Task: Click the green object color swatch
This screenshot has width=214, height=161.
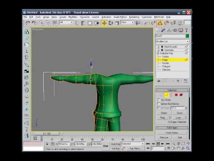Action: click(x=187, y=36)
